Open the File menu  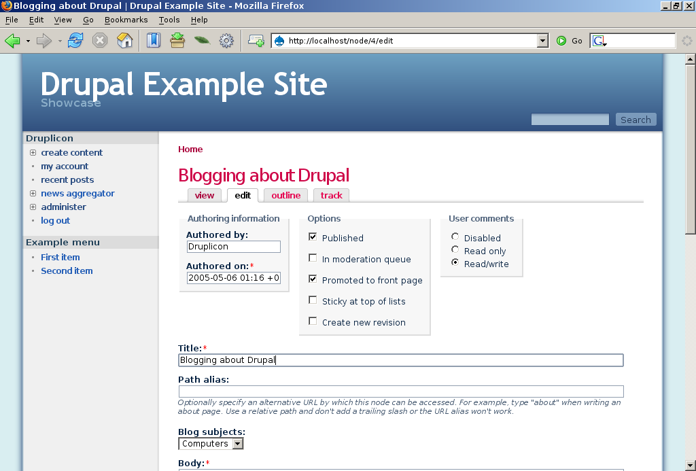coord(12,20)
